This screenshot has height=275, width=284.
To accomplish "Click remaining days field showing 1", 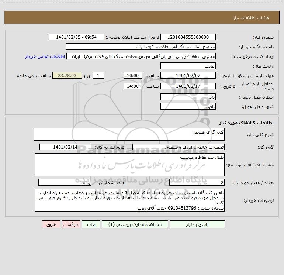I will click(98, 75).
